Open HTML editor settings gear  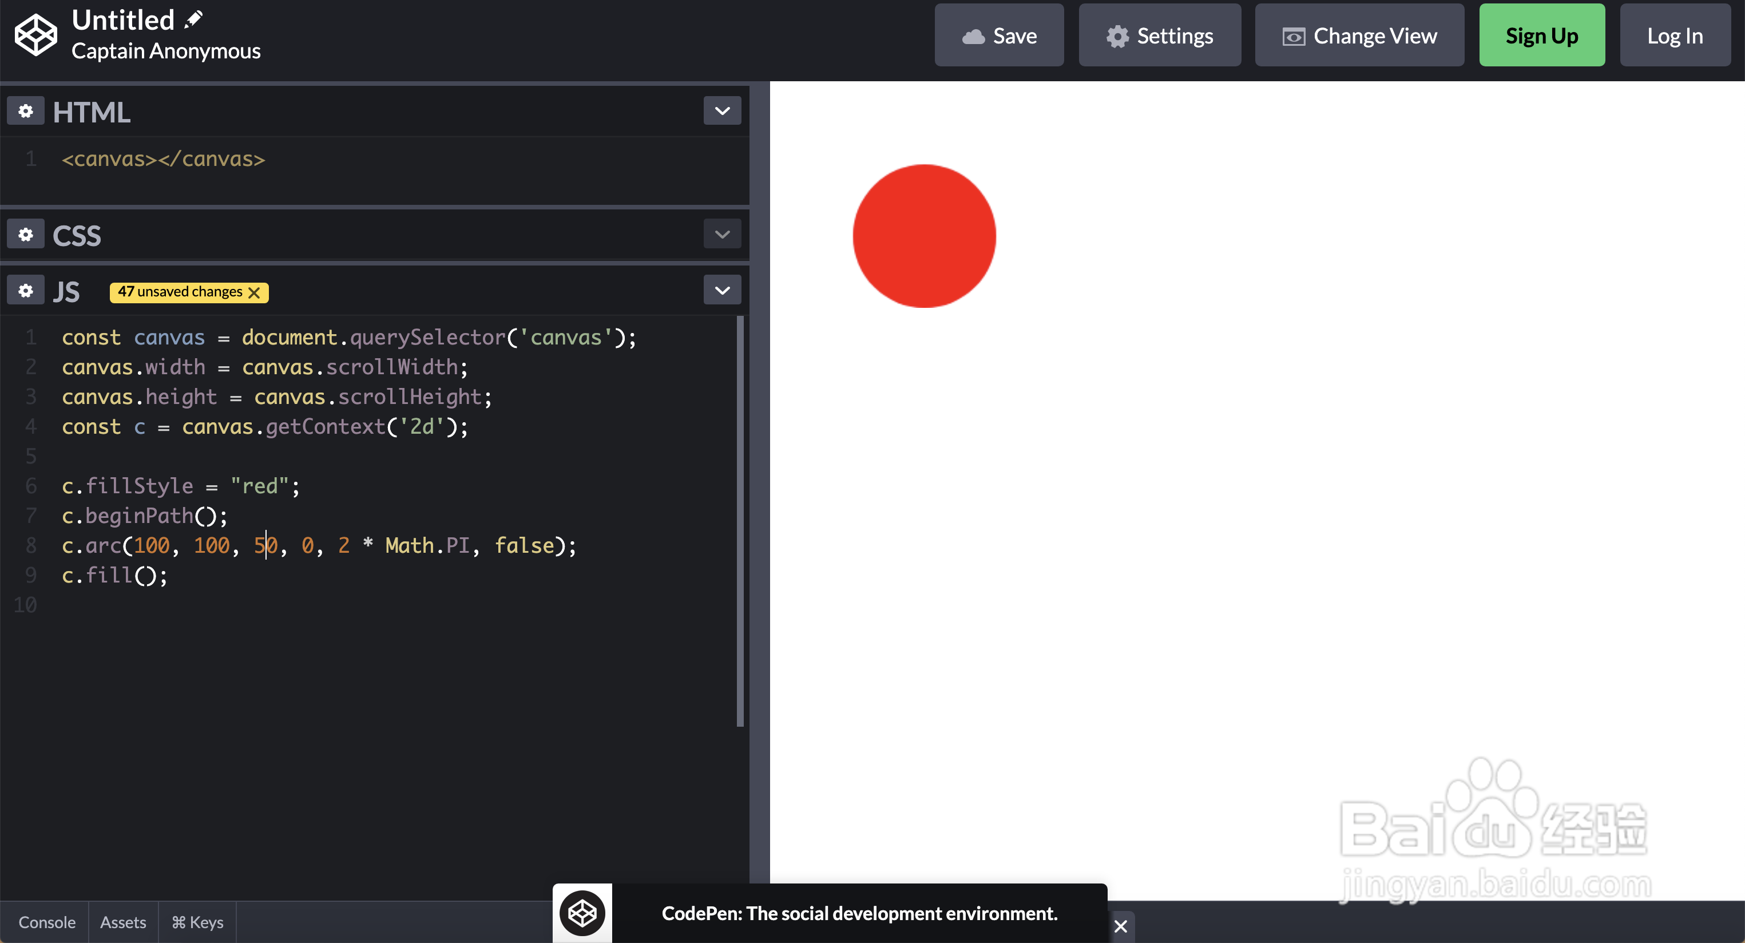coord(26,111)
